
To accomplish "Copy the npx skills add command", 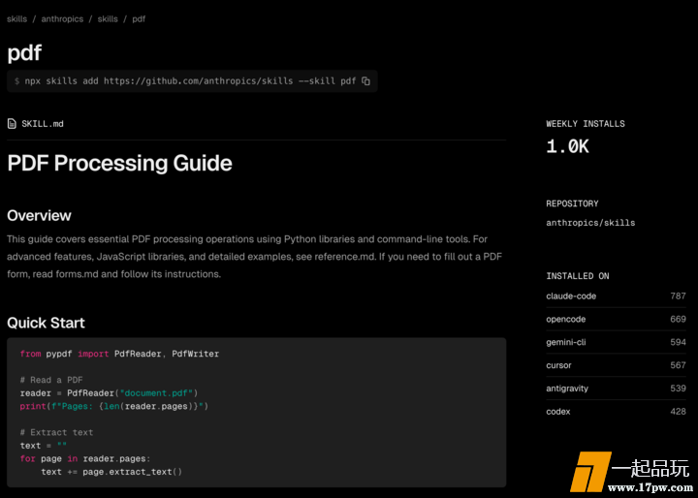I will tap(365, 81).
